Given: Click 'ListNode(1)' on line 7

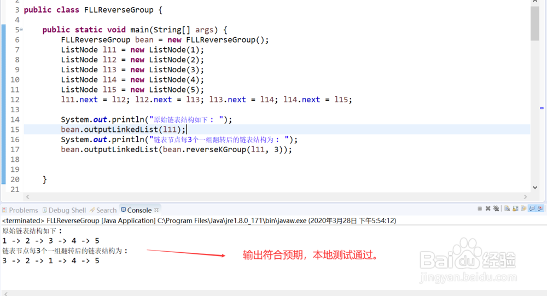Looking at the screenshot, I should pyautogui.click(x=174, y=50).
